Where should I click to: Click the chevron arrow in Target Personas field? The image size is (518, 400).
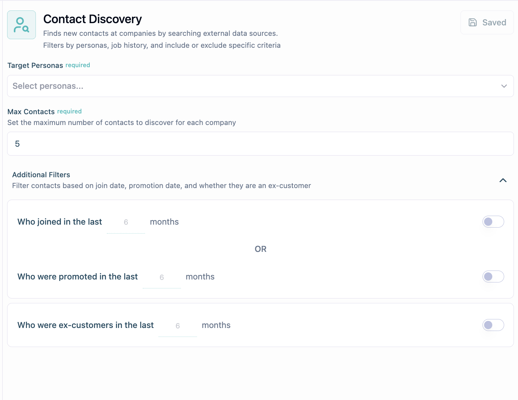coord(504,86)
